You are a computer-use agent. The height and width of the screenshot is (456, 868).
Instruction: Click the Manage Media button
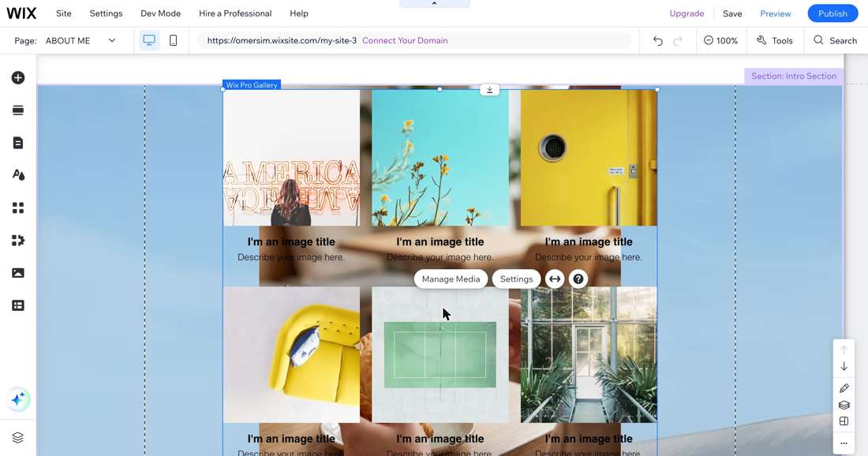pyautogui.click(x=451, y=279)
